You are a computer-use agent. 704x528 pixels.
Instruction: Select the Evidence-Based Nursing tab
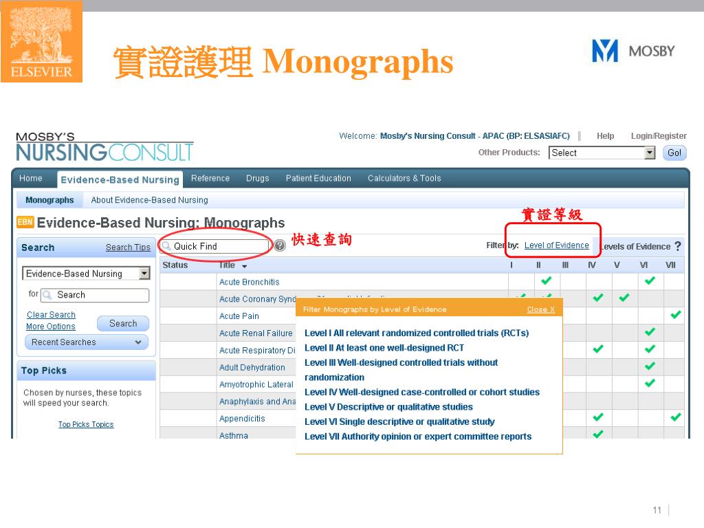(x=120, y=179)
